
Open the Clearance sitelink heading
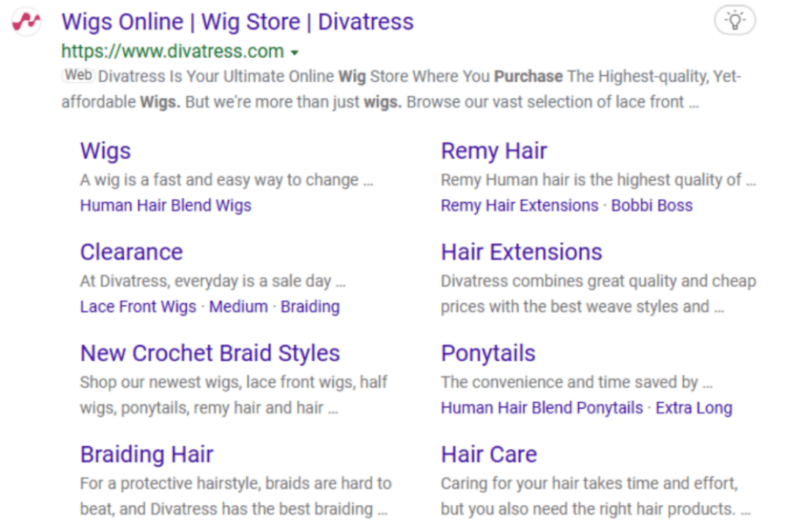[132, 253]
